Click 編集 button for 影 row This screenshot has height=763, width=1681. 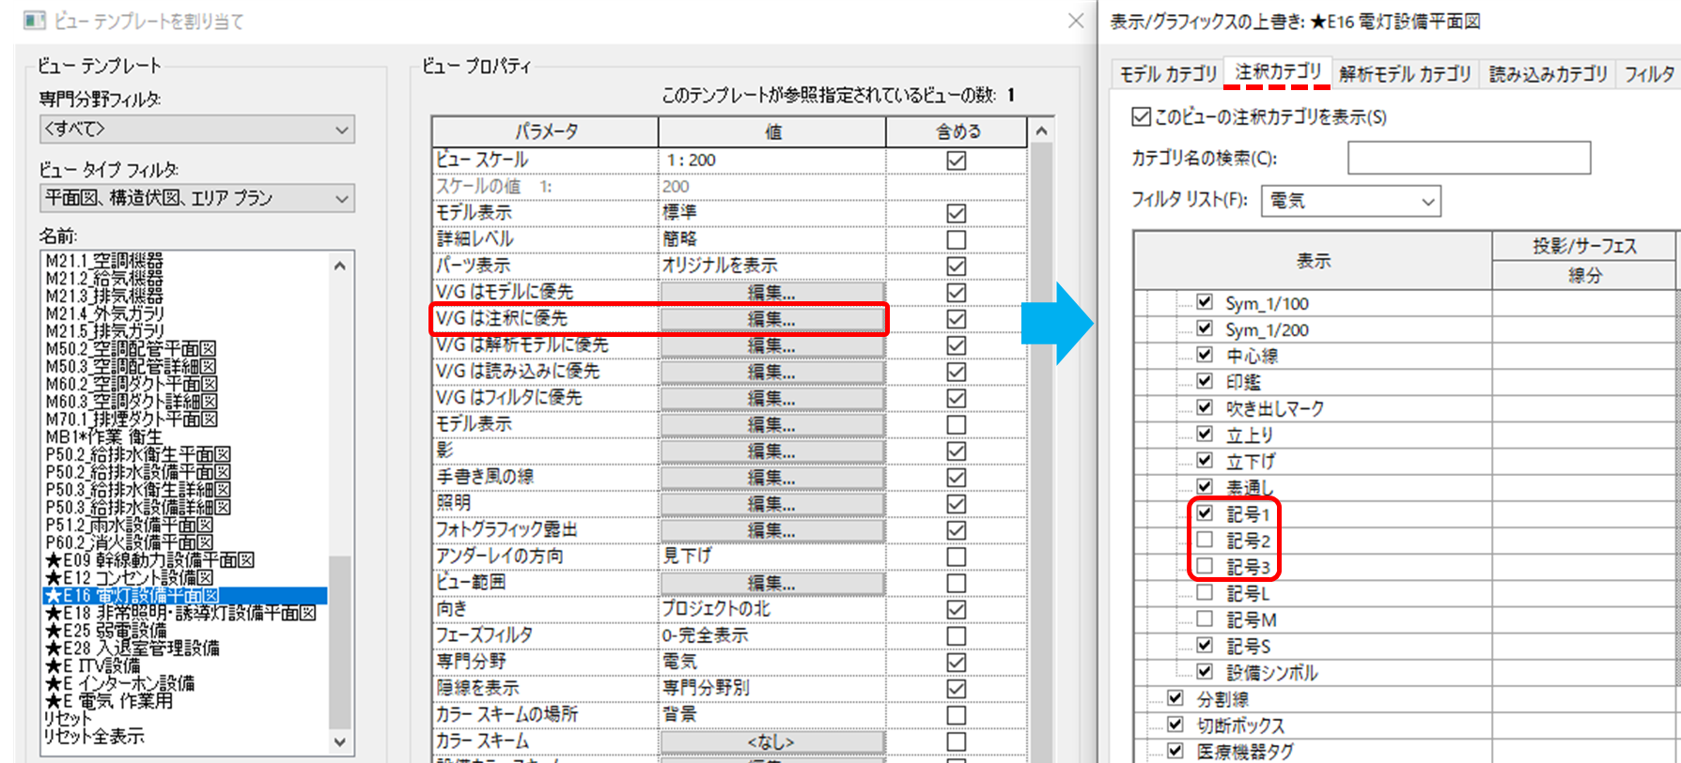click(771, 450)
